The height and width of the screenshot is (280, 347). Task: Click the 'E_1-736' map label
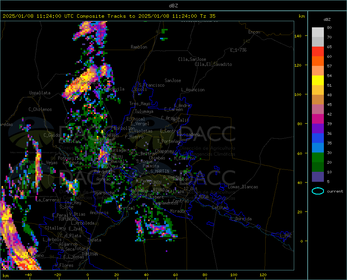click(x=238, y=50)
